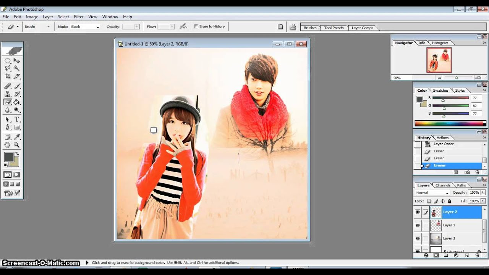489x275 pixels.
Task: Select the Eyedropper tool
Action: 17,137
